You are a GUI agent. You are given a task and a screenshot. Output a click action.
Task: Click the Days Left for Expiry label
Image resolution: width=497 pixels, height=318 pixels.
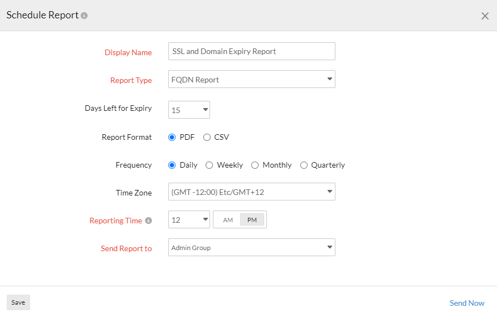click(x=118, y=108)
